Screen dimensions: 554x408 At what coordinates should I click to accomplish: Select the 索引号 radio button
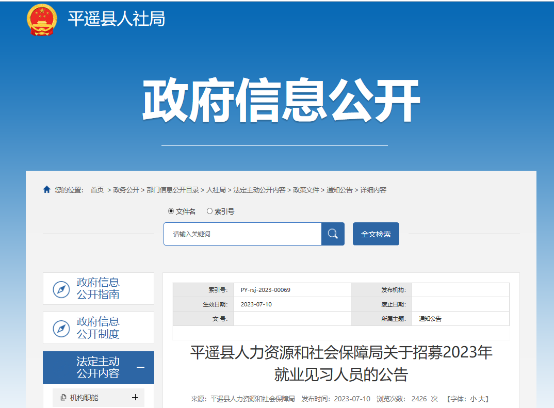pyautogui.click(x=209, y=211)
